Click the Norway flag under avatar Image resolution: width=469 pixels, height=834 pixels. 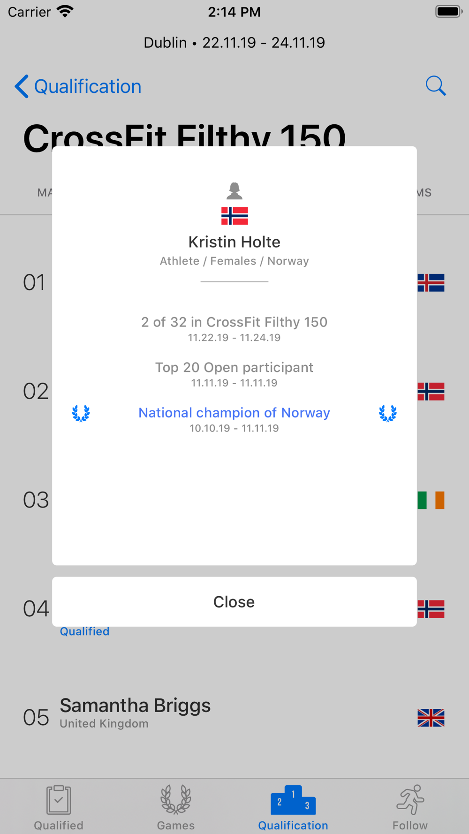234,216
